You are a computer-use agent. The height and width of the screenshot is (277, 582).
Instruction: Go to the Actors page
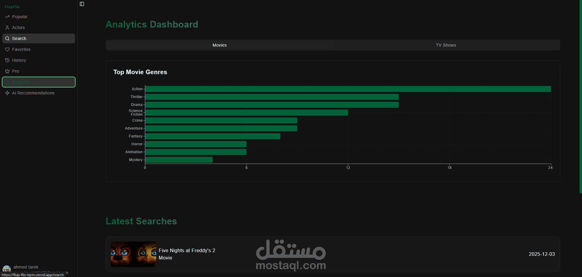[39, 28]
